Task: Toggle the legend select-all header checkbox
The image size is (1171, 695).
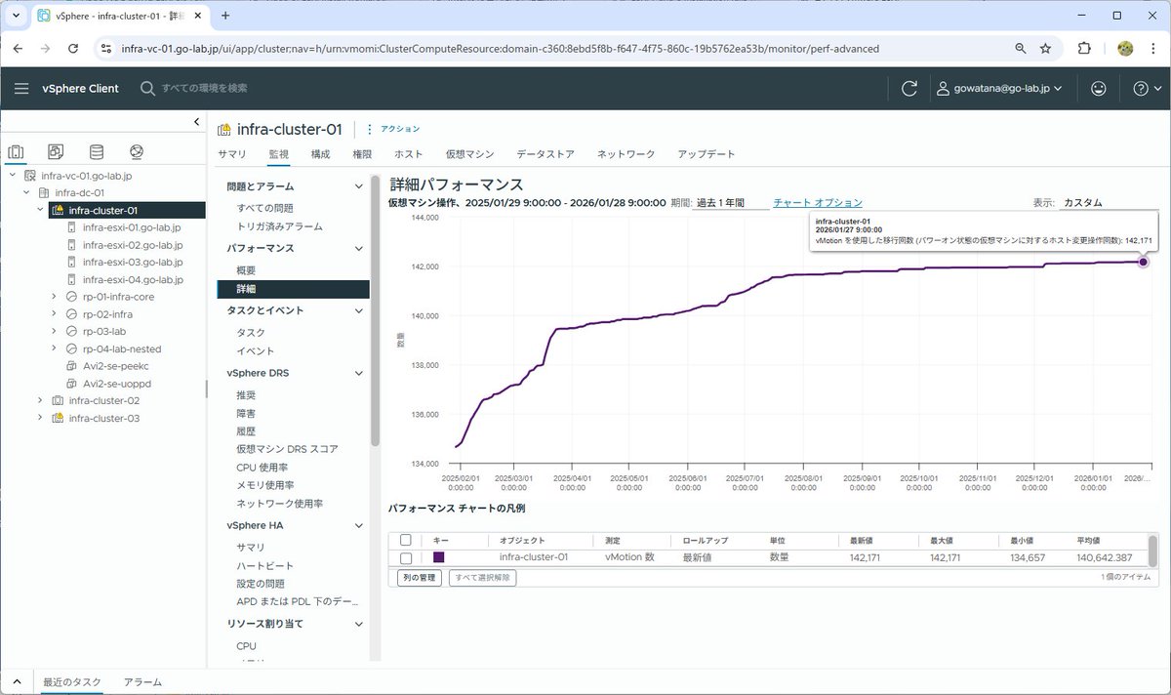Action: tap(406, 540)
